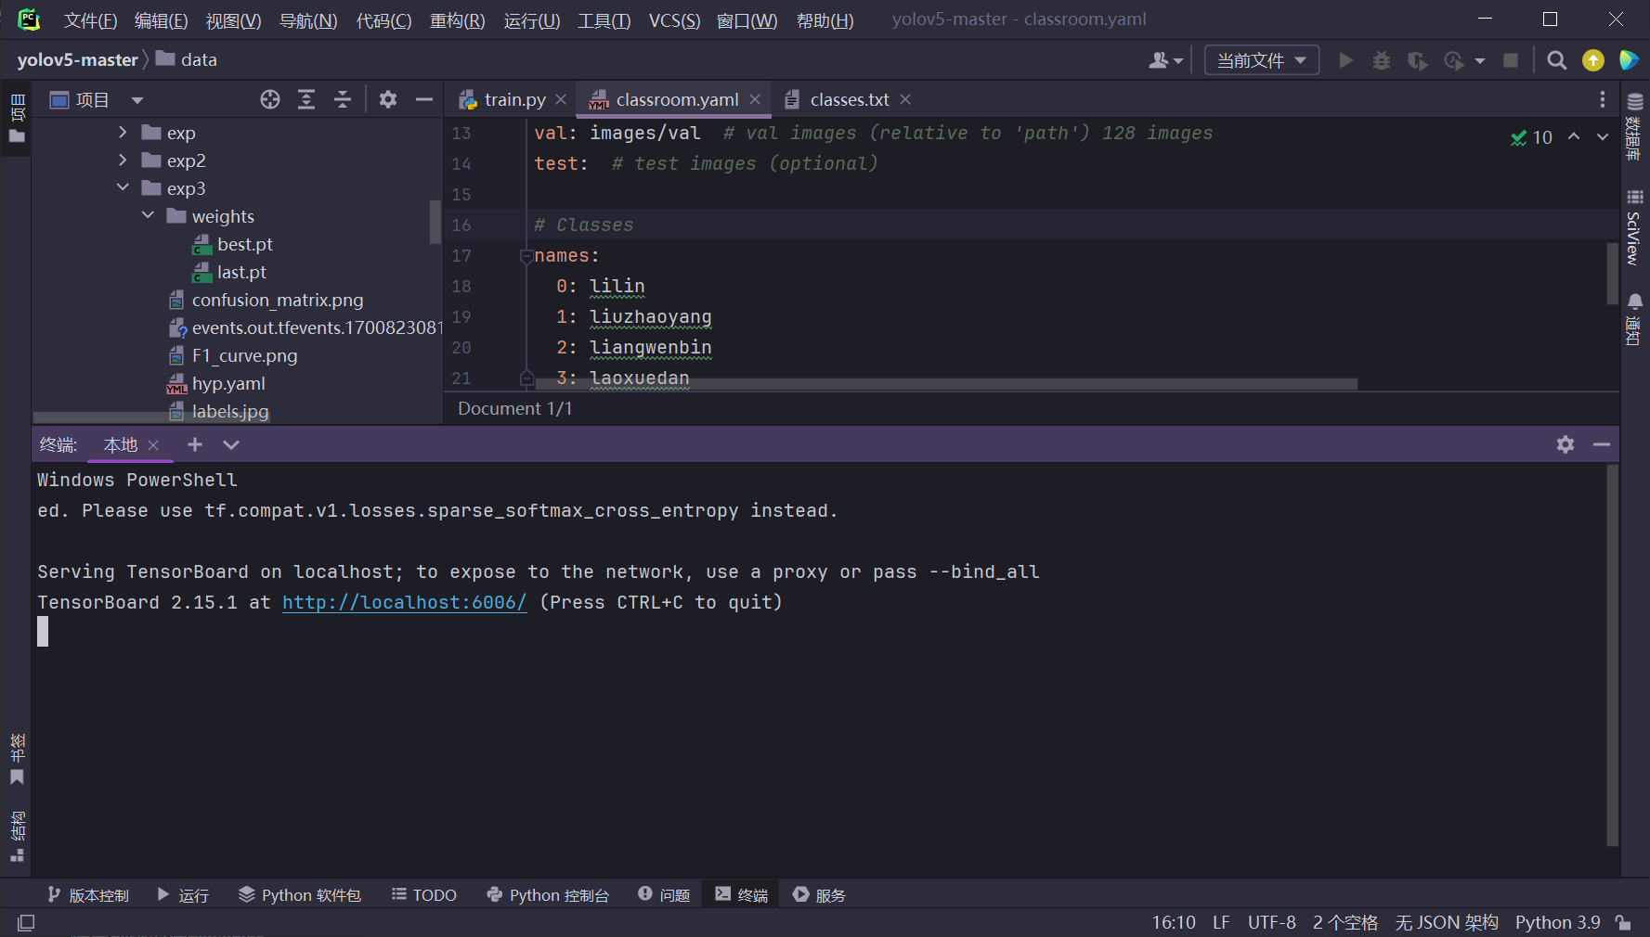Select confusion_matrix.png file

278,300
